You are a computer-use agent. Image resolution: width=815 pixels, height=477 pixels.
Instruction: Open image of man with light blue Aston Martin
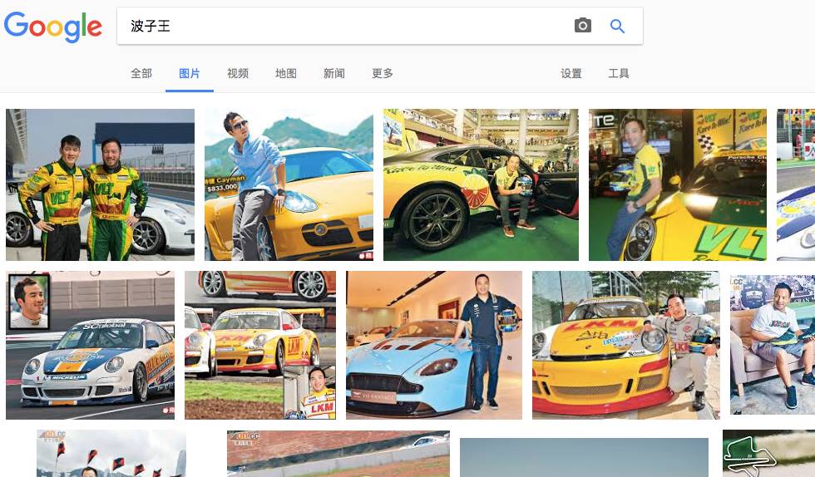(434, 345)
